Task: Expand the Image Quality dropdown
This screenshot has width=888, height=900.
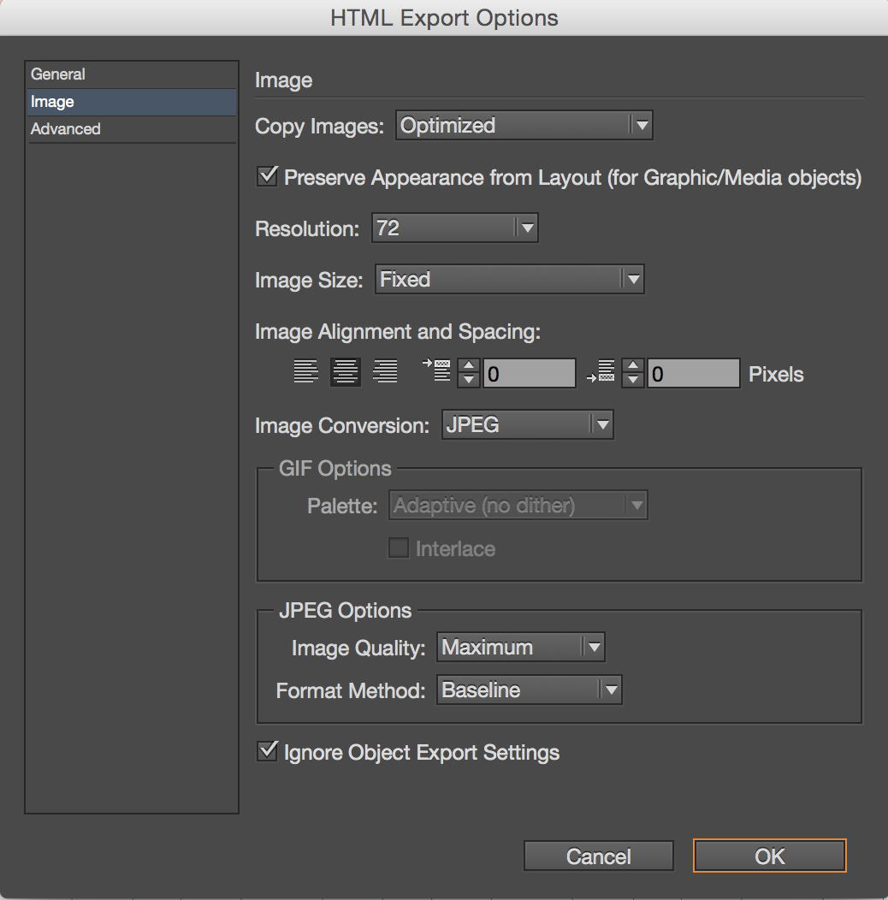Action: pyautogui.click(x=520, y=648)
